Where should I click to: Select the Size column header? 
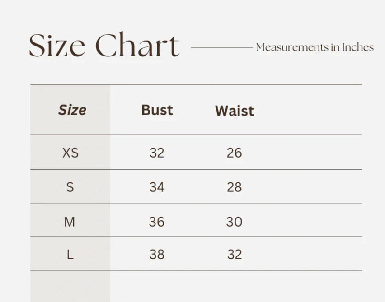coord(72,110)
